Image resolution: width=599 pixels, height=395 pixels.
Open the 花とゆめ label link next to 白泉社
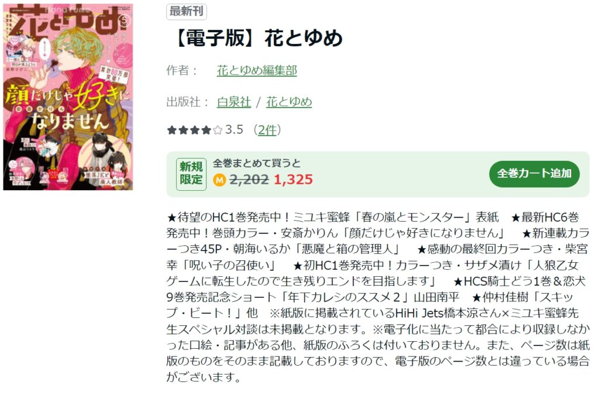point(289,102)
